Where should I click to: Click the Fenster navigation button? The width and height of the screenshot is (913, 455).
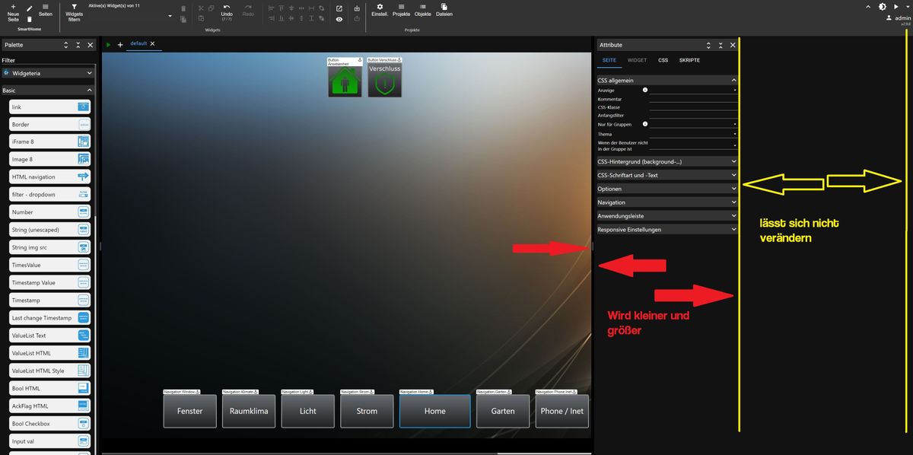tap(189, 411)
